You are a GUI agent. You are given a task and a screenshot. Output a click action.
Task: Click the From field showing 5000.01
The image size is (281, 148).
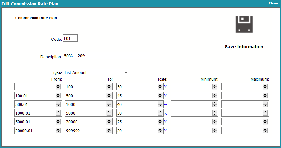pos(38,122)
